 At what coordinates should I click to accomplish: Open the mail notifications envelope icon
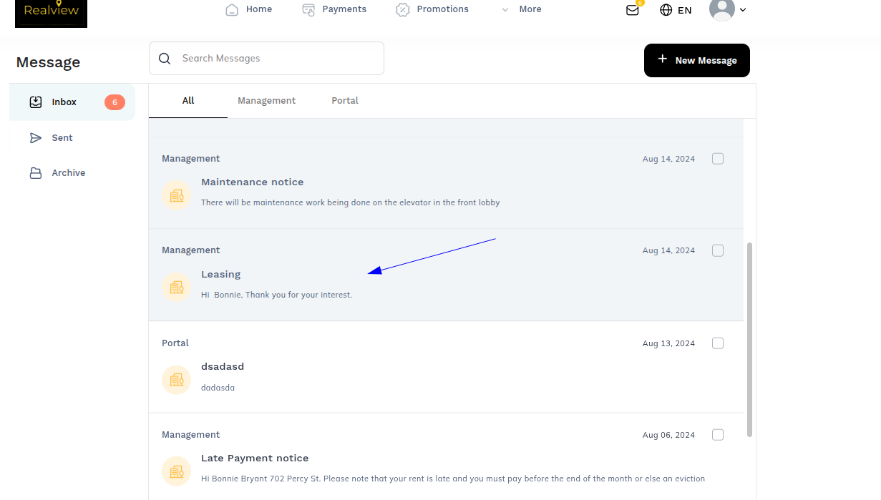click(632, 10)
